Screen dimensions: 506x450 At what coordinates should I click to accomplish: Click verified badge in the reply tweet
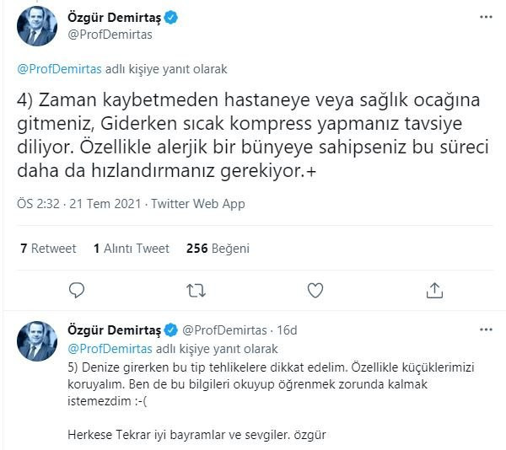[170, 330]
